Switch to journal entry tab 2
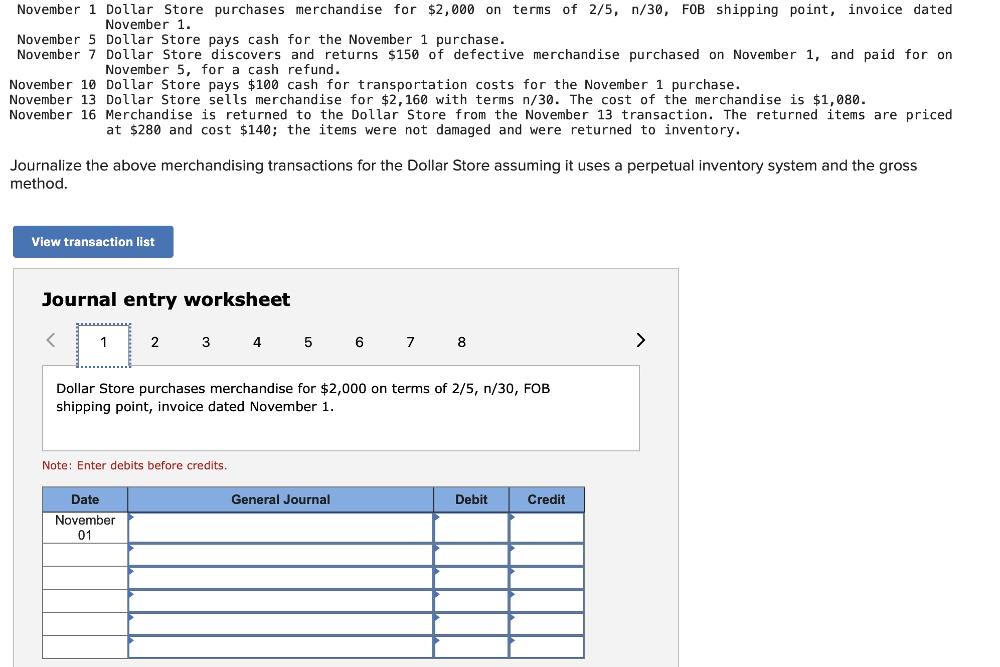The height and width of the screenshot is (667, 1000). tap(154, 343)
